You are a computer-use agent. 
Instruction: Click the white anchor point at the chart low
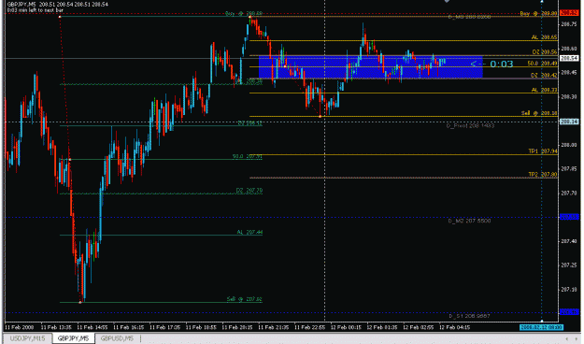(x=80, y=302)
